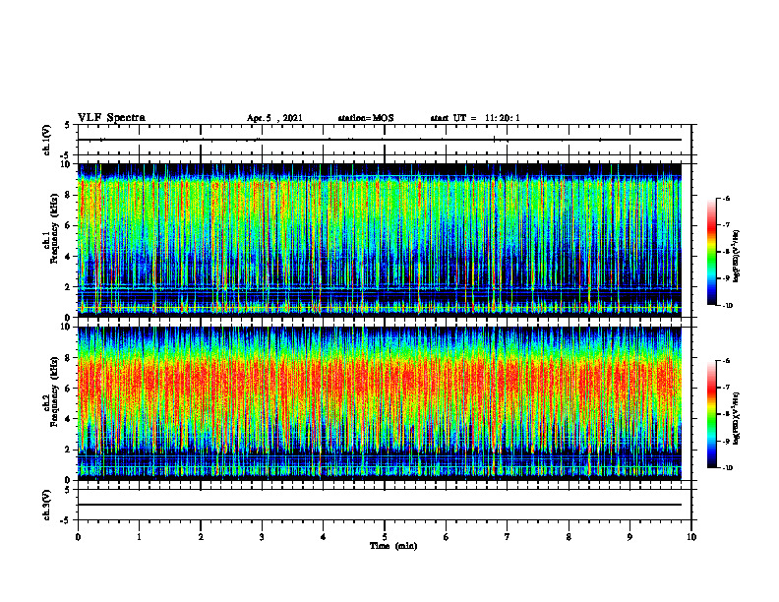Select the ch.2 spectrogram color scale bar
Viewport: 779px width, 602px height.
pyautogui.click(x=711, y=414)
